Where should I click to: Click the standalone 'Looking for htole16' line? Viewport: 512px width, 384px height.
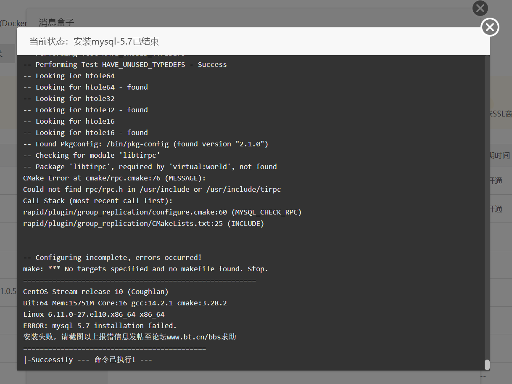tap(69, 121)
